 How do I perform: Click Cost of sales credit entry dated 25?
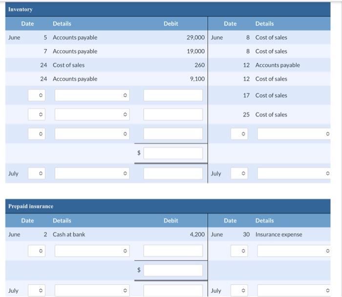[x=271, y=114]
